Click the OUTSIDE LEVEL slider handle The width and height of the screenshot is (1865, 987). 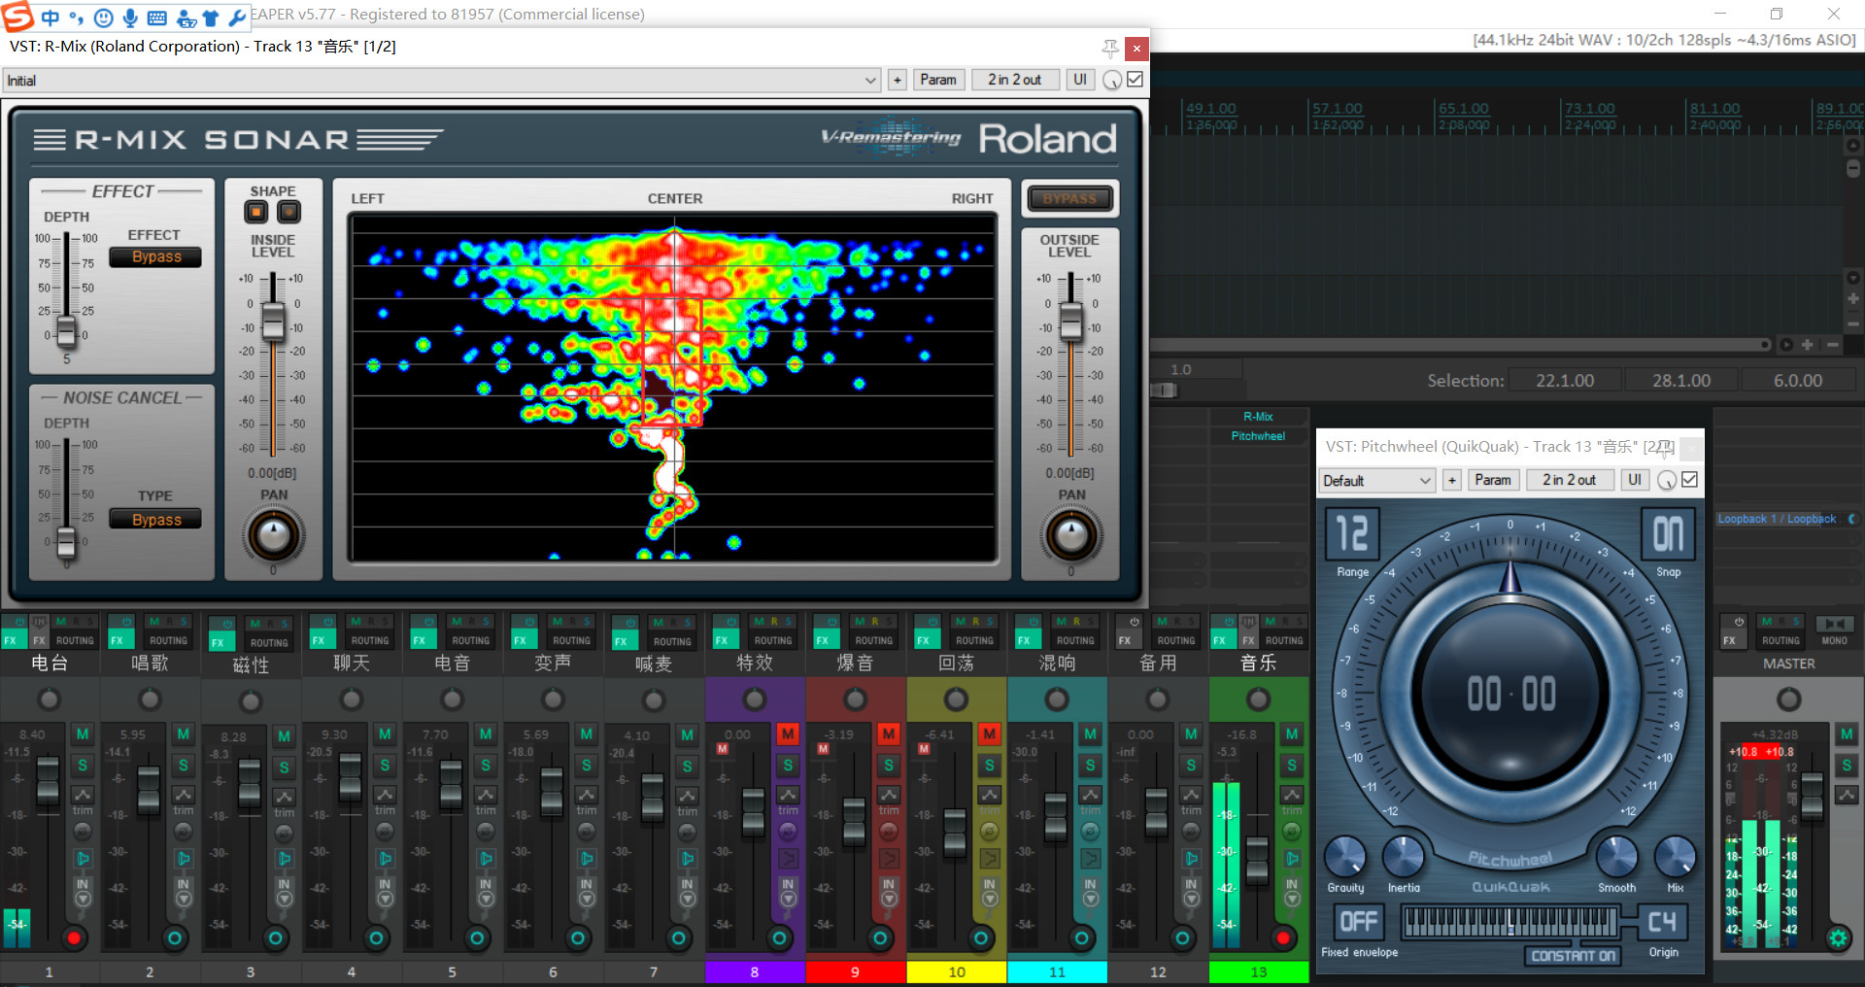click(1070, 321)
